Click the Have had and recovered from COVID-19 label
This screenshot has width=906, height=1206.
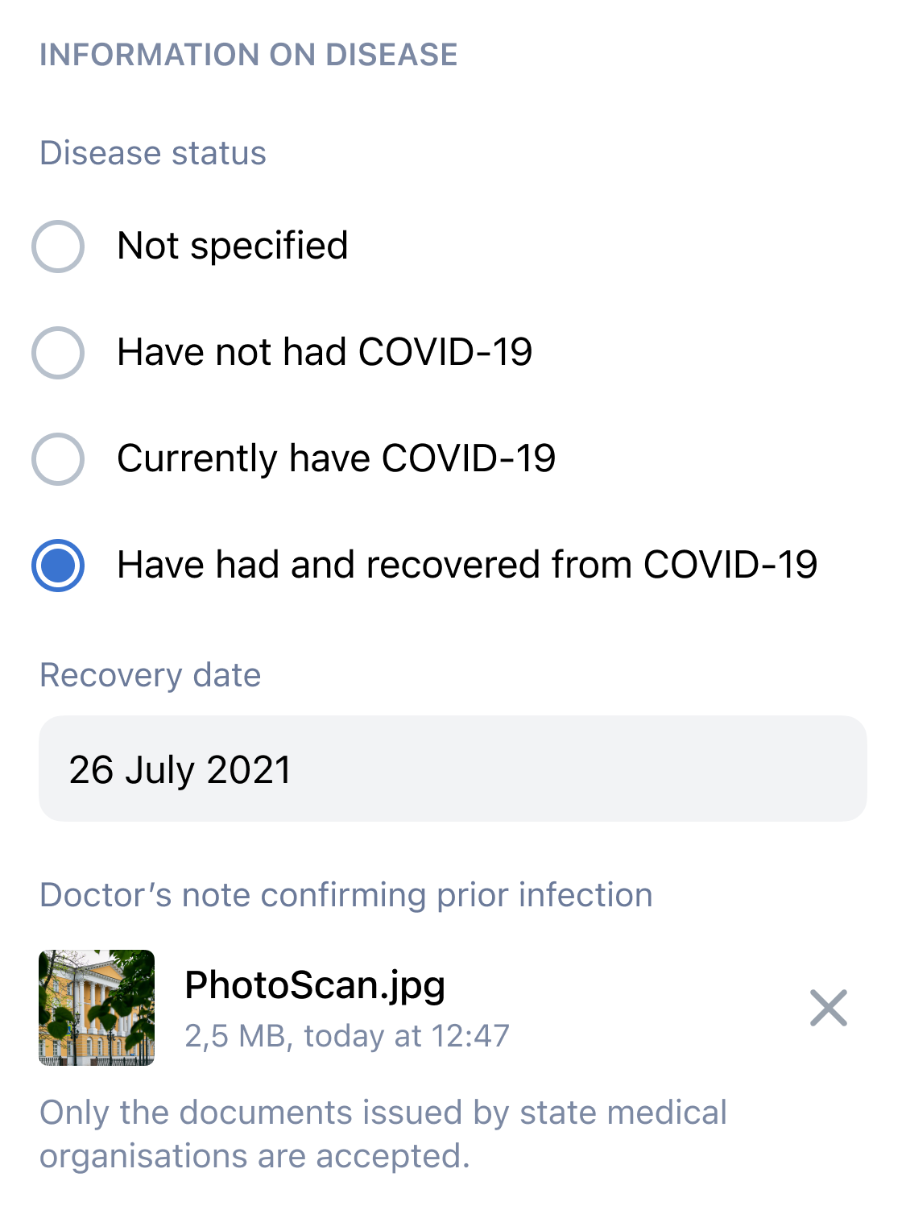(x=467, y=565)
